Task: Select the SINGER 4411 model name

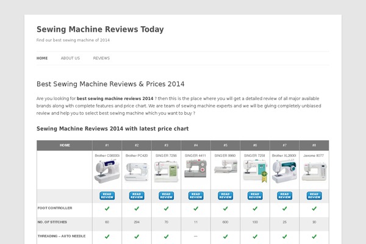Action: click(x=196, y=156)
